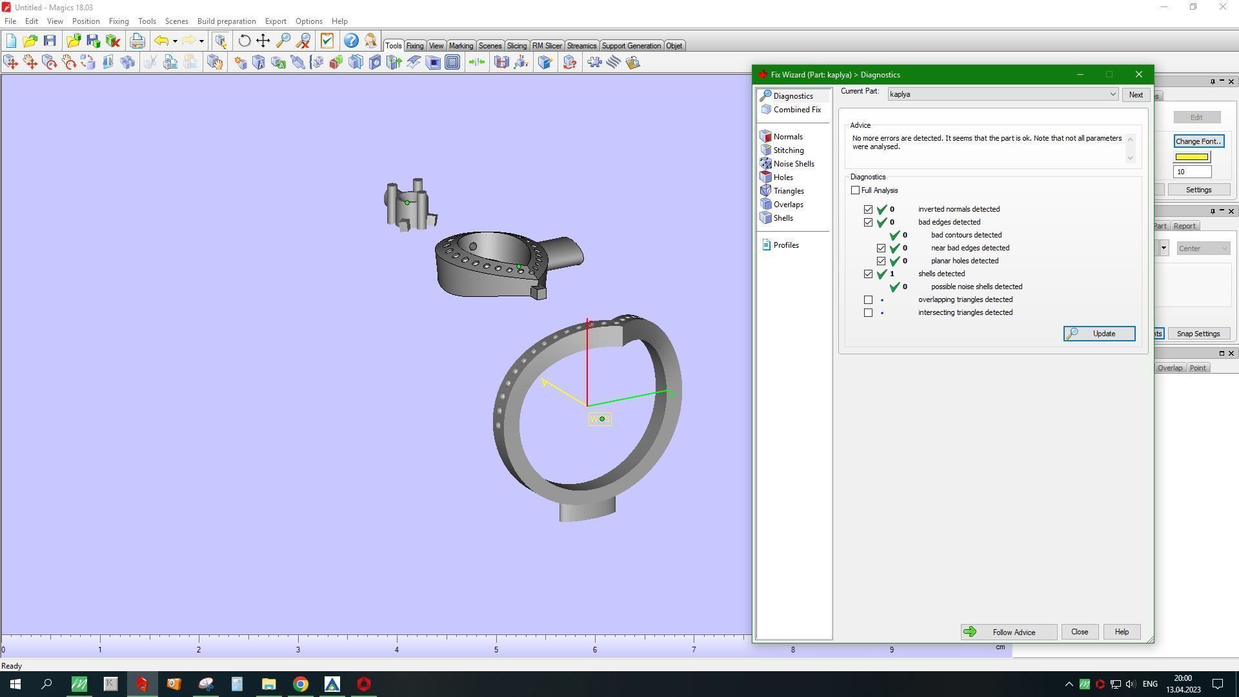The width and height of the screenshot is (1239, 697).
Task: Uncheck inverted normals detected checkbox
Action: 868,210
